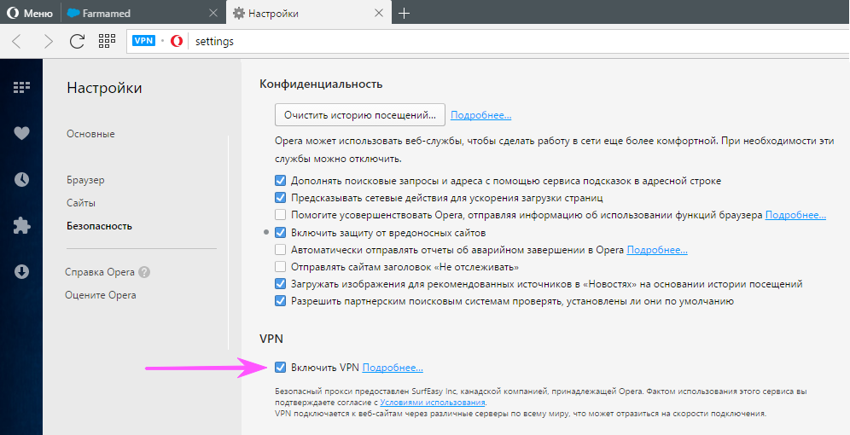Click the red Opera icon in address bar

[x=177, y=41]
